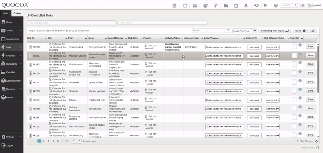
Task: Click the eye watch icon in top toolbar
Action: coord(256,6)
